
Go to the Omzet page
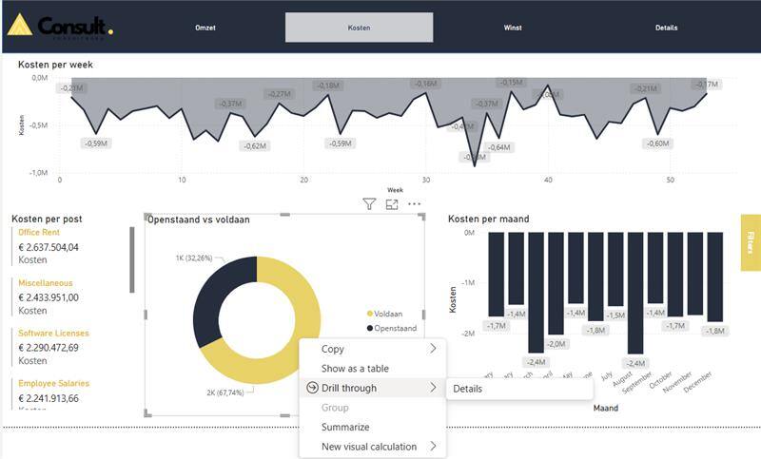point(205,28)
